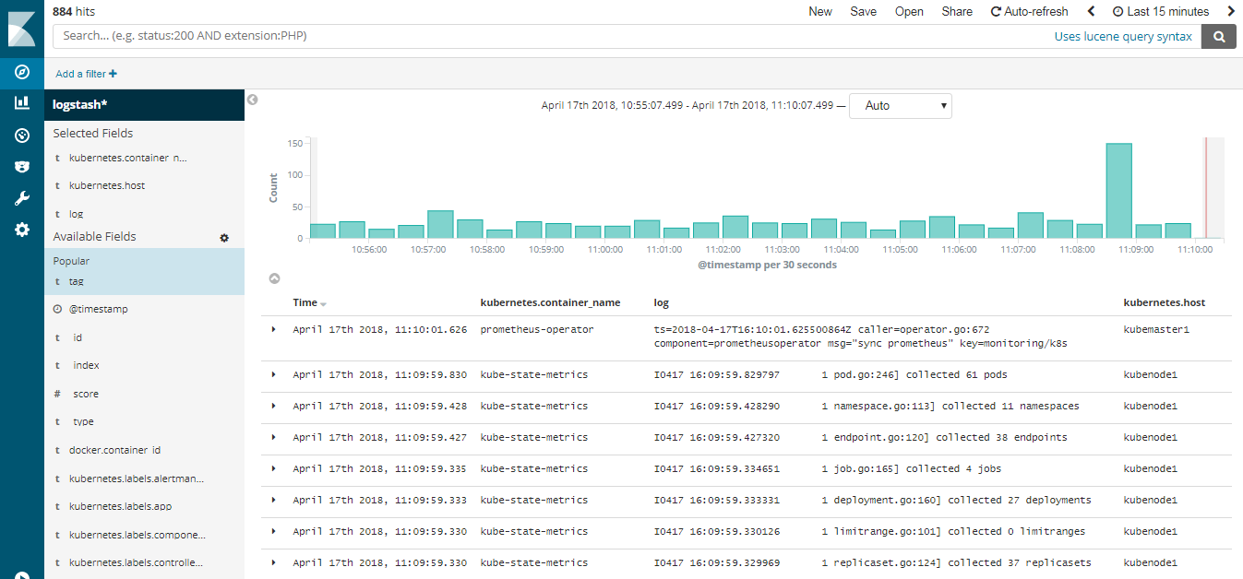The height and width of the screenshot is (579, 1243).
Task: Toggle Auto-refresh
Action: (x=1029, y=11)
